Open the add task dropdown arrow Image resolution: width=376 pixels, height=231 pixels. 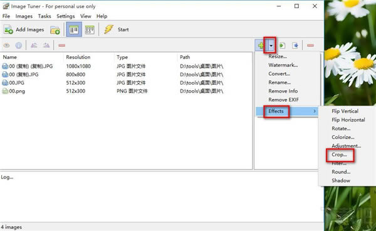(x=271, y=45)
